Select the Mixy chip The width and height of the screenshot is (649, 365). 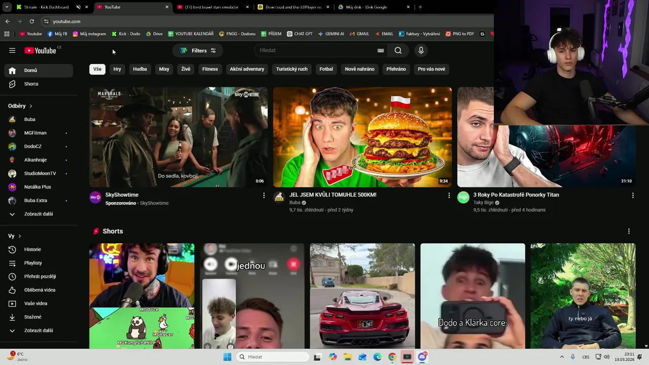click(164, 69)
